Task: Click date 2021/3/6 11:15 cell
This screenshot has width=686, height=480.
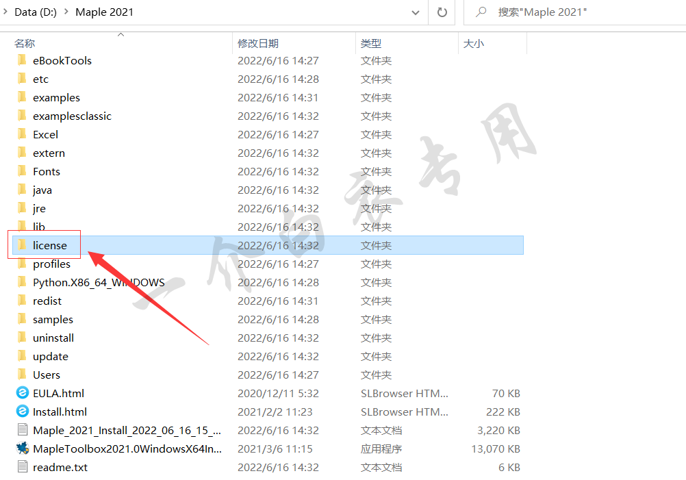Action: tap(275, 449)
